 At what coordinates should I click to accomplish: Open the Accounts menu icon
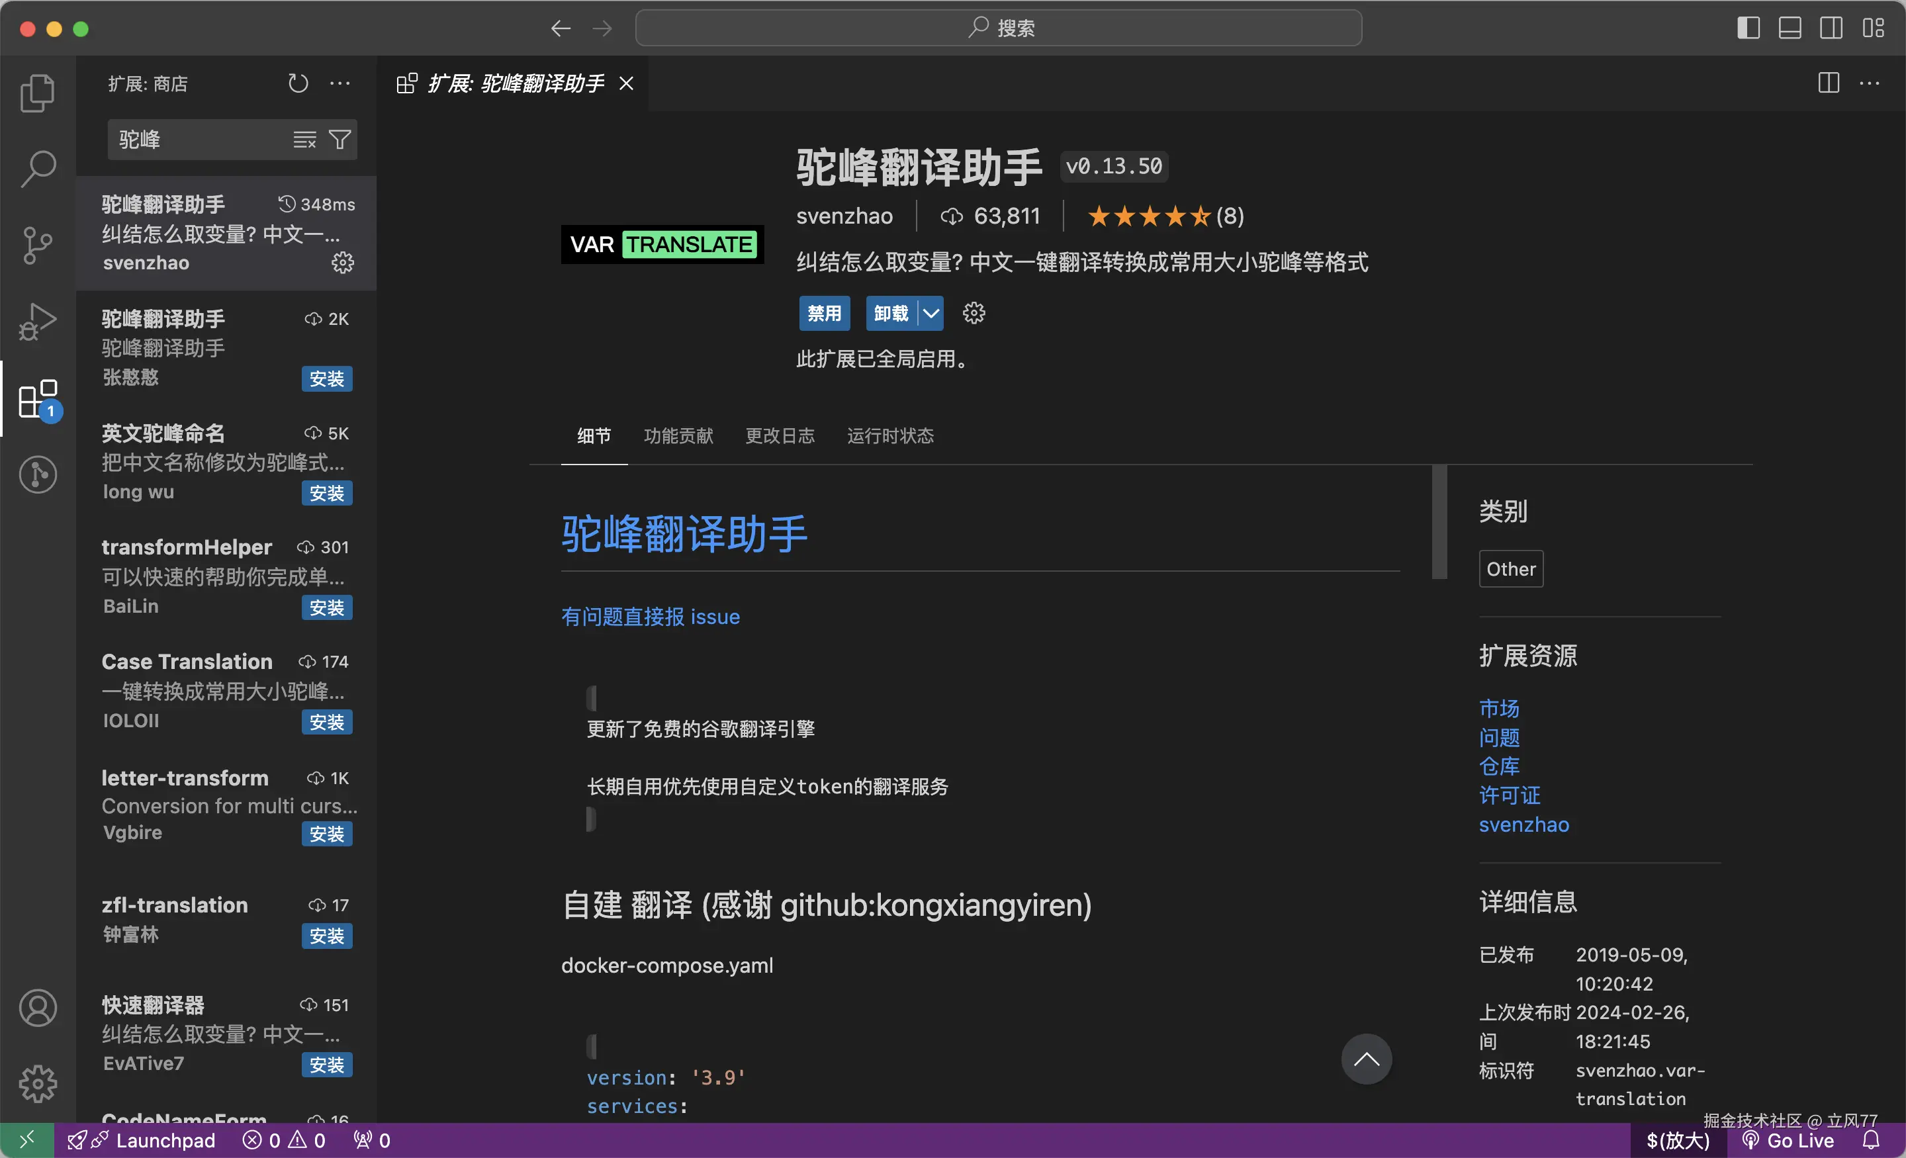pyautogui.click(x=37, y=1008)
